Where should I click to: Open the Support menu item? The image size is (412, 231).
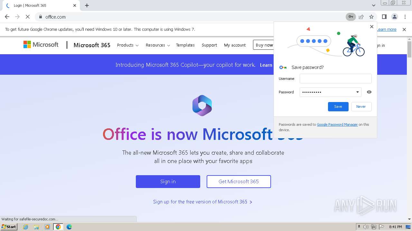click(x=209, y=45)
